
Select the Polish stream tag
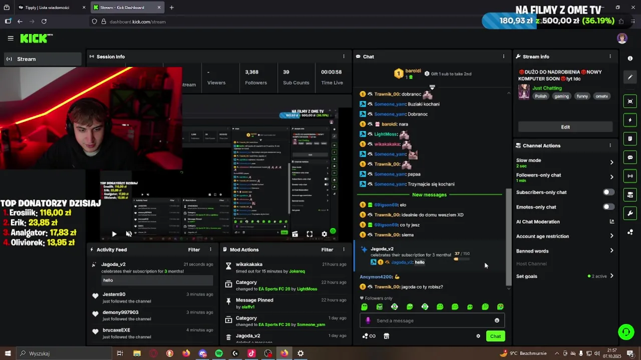(x=541, y=96)
